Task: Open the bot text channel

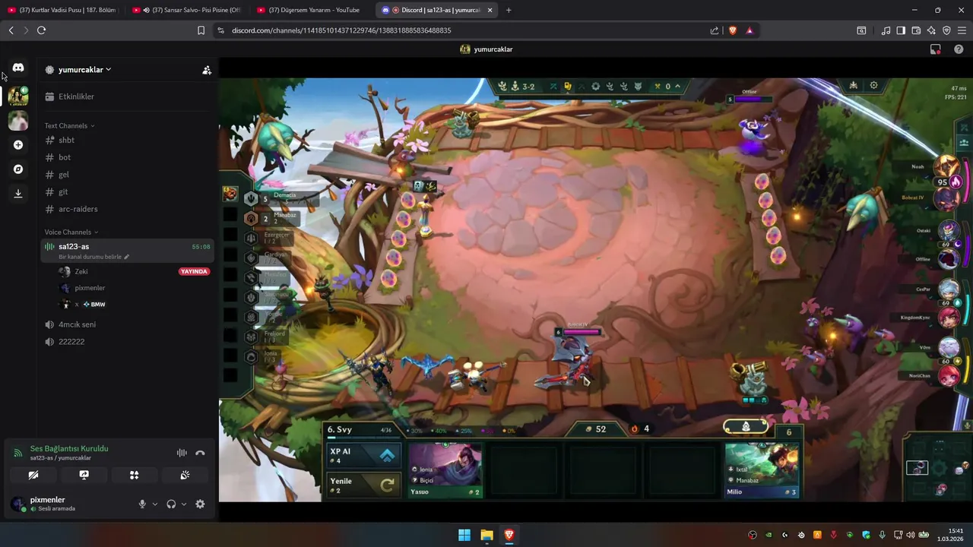Action: coord(126,157)
